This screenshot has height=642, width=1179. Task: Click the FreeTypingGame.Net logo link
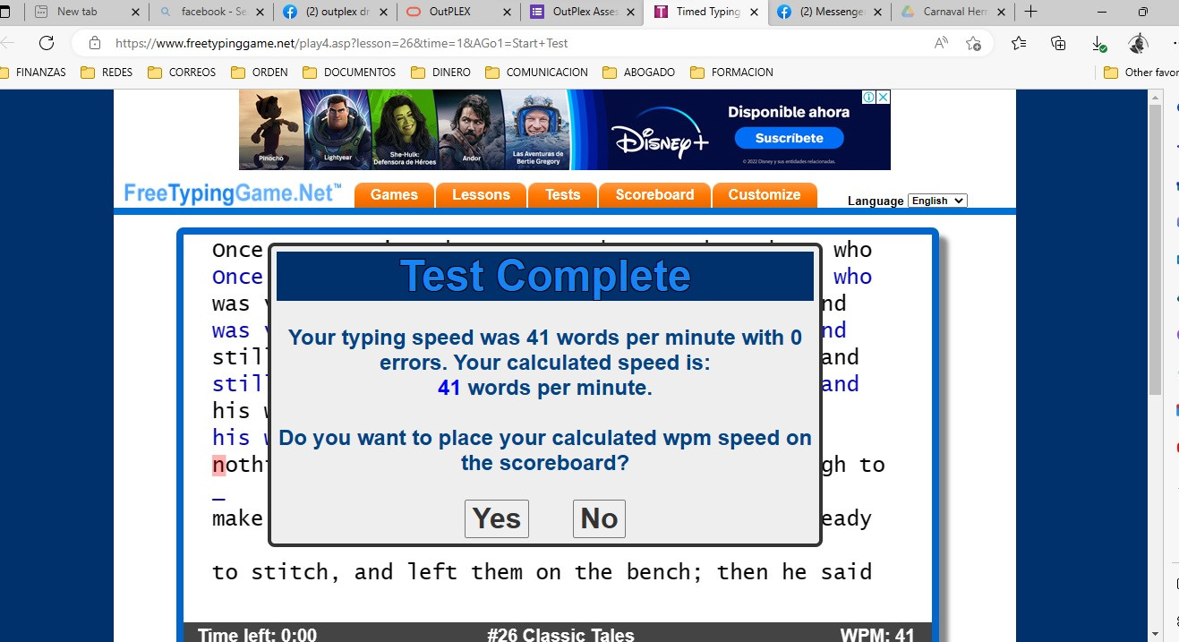[233, 193]
